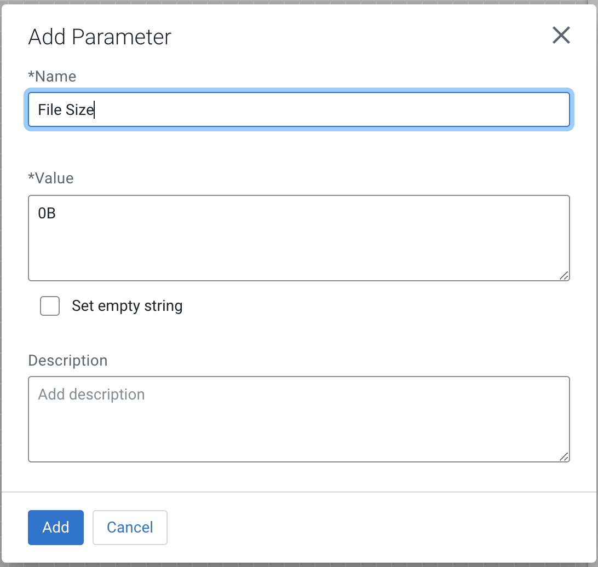Click the Description box resize handle
This screenshot has width=598, height=567.
coord(564,456)
